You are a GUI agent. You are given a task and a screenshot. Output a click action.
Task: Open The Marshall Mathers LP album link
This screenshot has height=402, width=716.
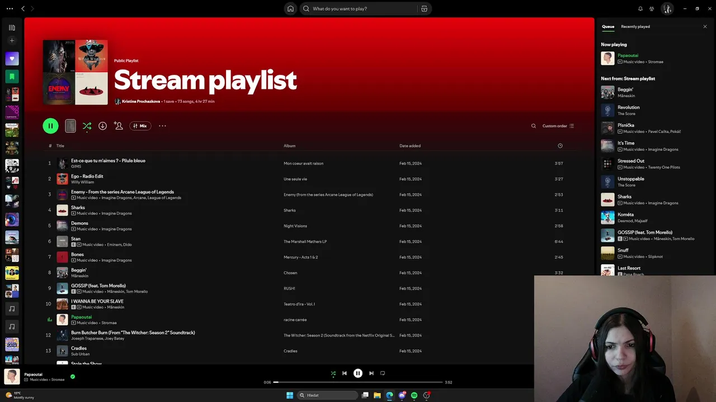(x=305, y=242)
